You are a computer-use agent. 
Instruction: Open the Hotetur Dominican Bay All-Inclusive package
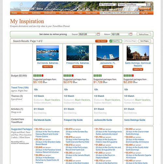pyautogui.click(x=137, y=141)
